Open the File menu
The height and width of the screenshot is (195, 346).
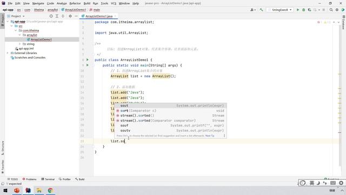click(10, 3)
